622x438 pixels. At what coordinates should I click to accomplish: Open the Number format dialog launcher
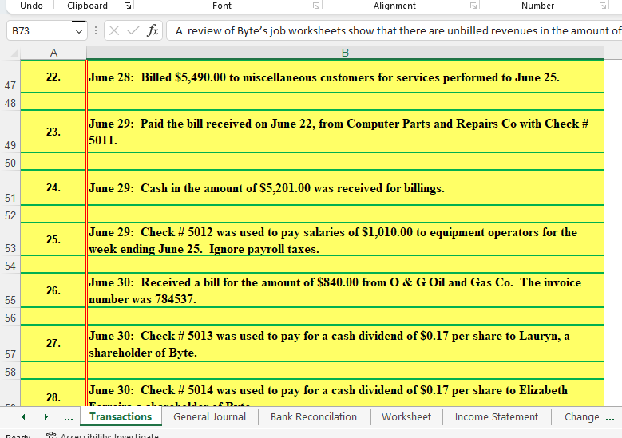point(603,6)
